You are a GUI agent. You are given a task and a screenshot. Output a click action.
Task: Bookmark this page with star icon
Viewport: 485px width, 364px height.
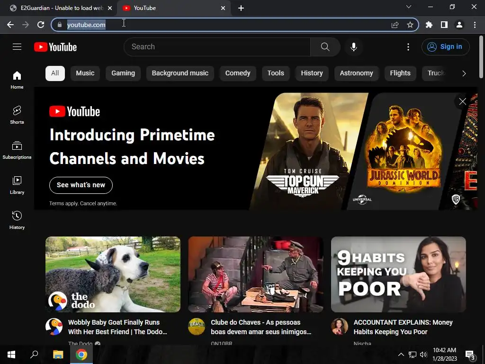(410, 25)
